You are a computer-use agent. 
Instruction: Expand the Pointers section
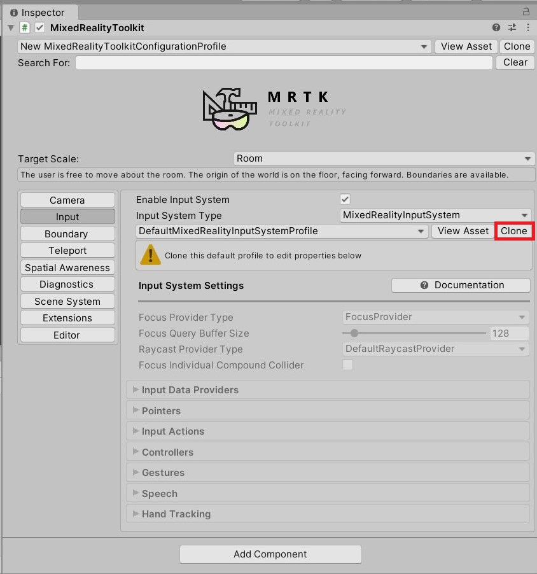(x=328, y=410)
